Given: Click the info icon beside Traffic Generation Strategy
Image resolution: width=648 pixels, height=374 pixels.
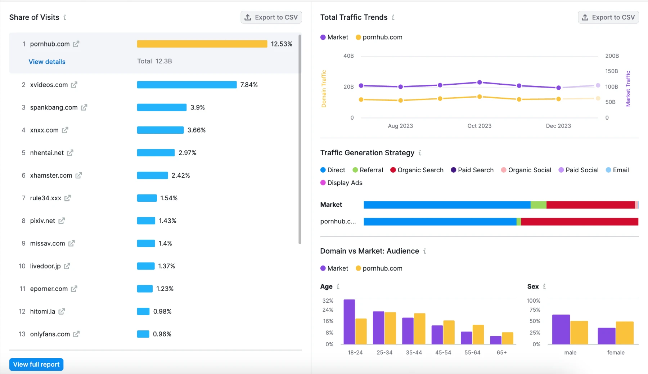Looking at the screenshot, I should coord(420,153).
